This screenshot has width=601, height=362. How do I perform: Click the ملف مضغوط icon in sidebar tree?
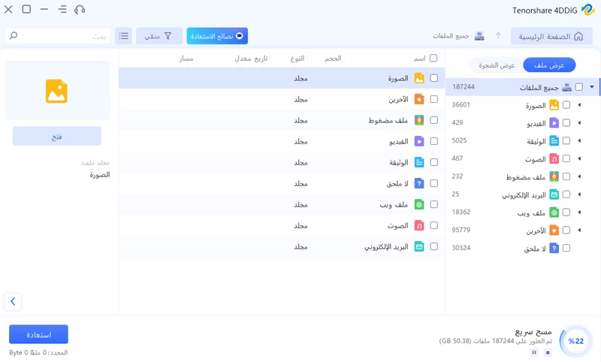click(554, 176)
